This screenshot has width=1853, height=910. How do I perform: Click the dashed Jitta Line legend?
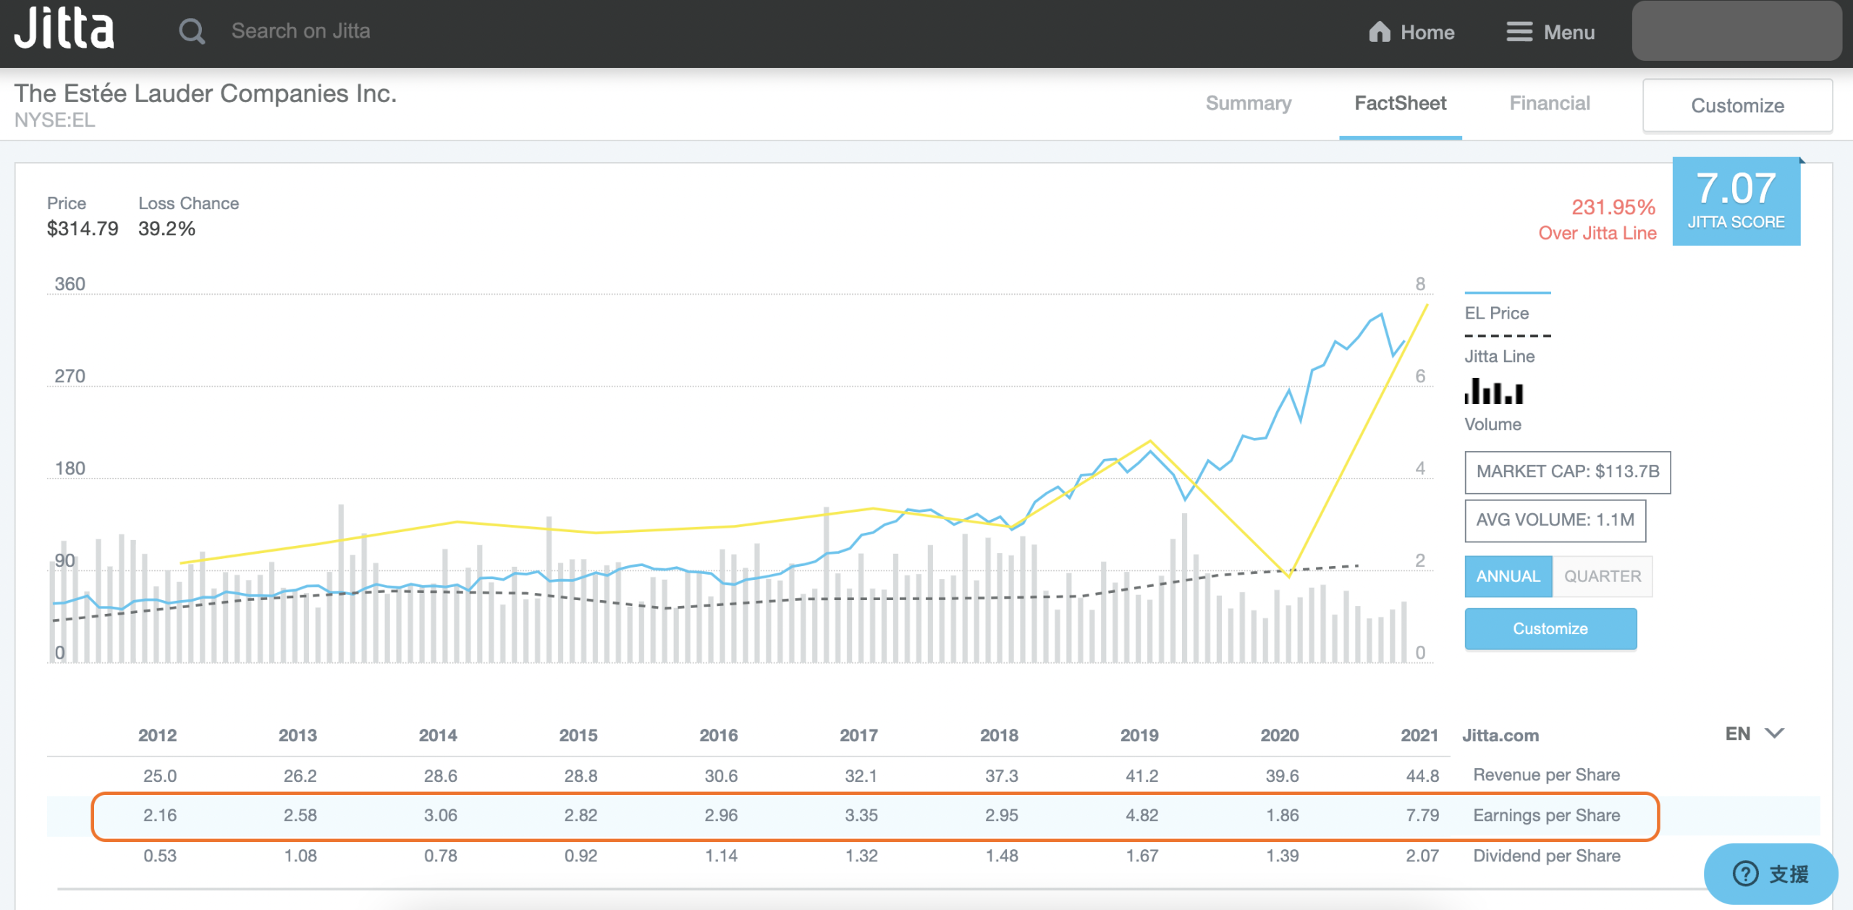coord(1507,336)
